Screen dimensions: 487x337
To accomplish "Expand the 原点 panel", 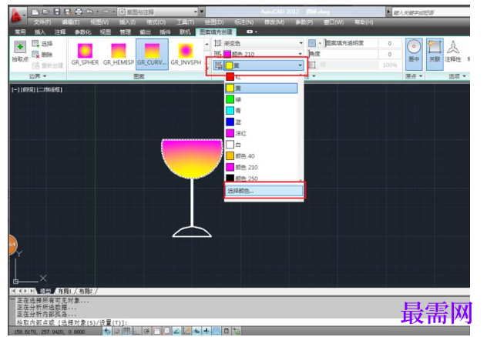I will pos(414,76).
